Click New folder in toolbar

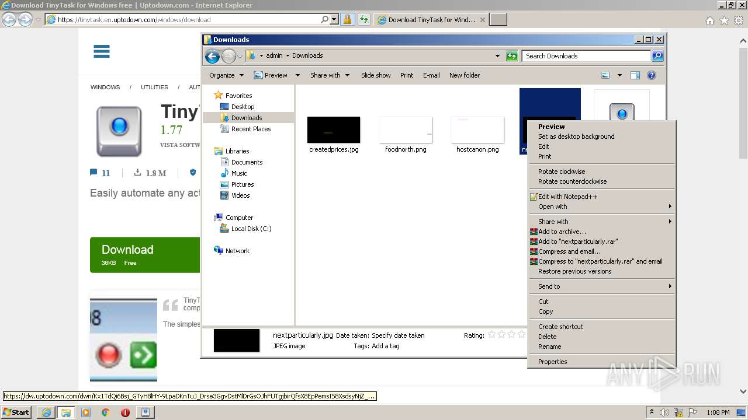pos(465,75)
